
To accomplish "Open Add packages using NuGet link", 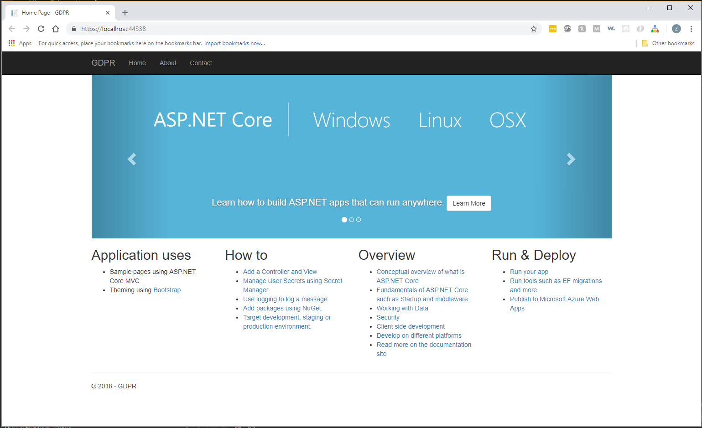I will tap(283, 308).
